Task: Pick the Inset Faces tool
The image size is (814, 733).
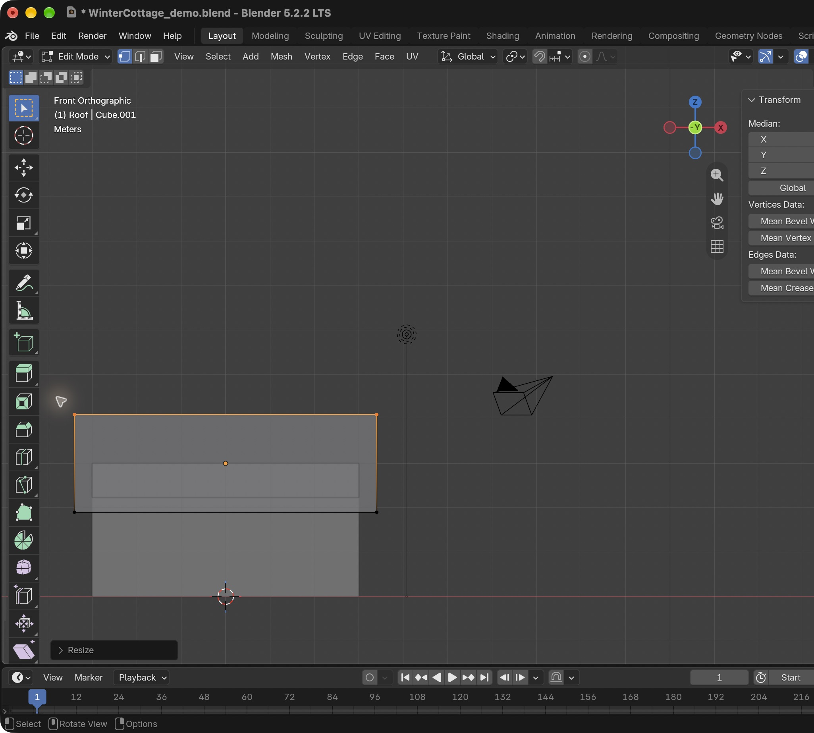Action: click(x=24, y=401)
